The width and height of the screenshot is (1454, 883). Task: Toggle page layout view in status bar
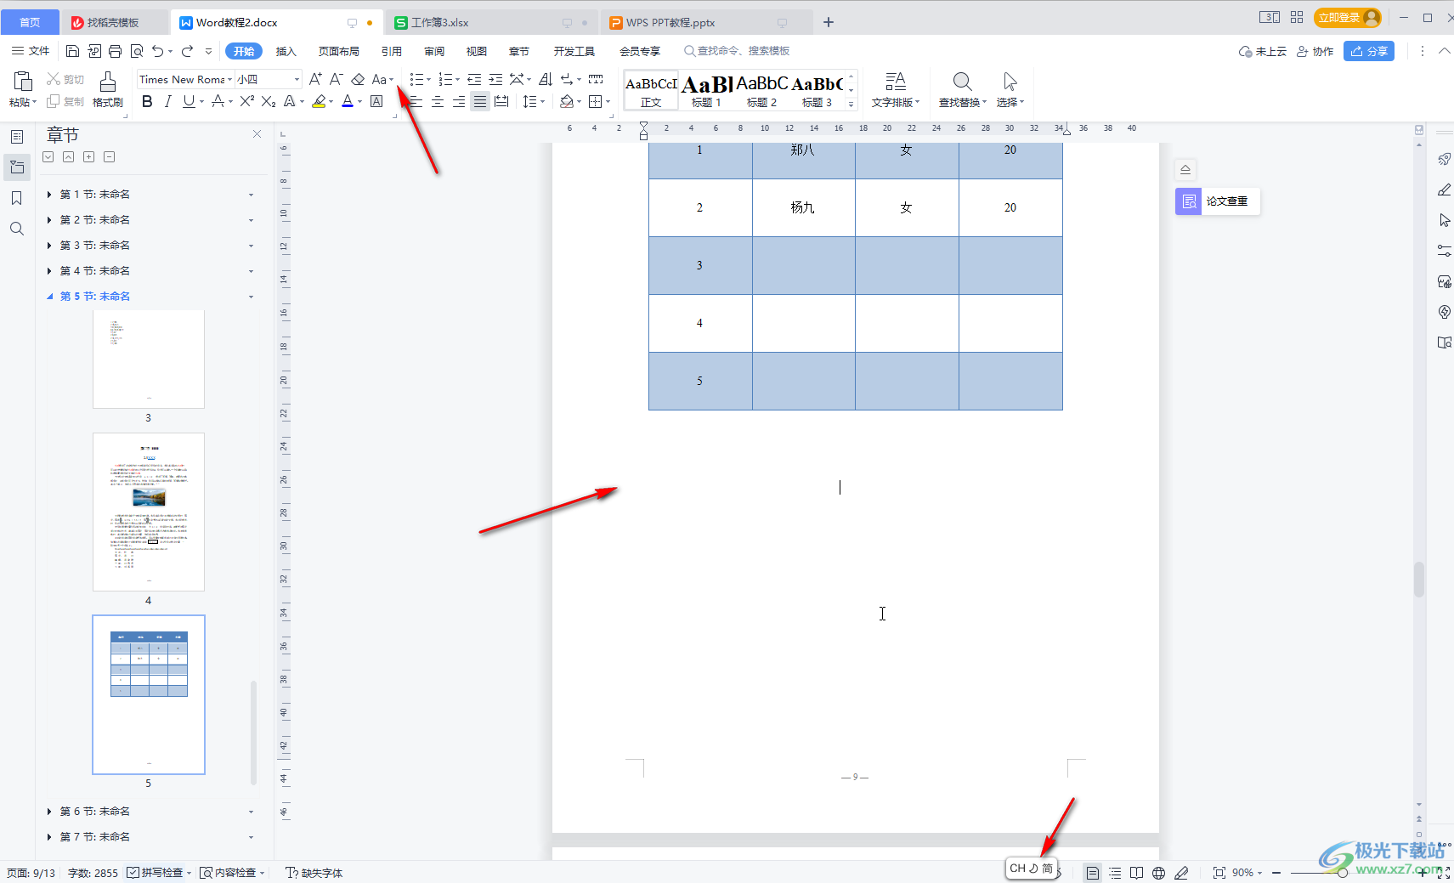click(1093, 873)
